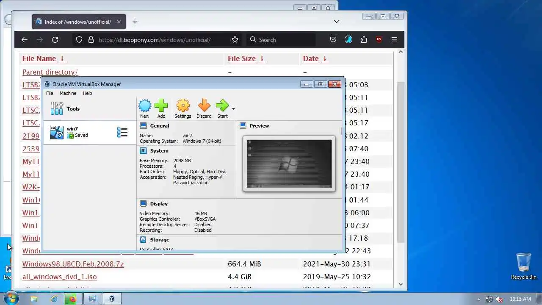The image size is (542, 305).
Task: Open the Machine menu in VirtualBox
Action: pos(68,93)
